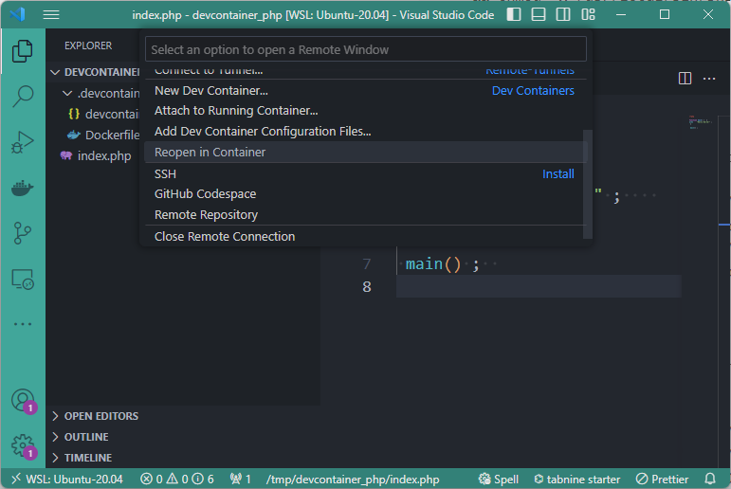Click line number 8 in the gutter

pyautogui.click(x=367, y=286)
